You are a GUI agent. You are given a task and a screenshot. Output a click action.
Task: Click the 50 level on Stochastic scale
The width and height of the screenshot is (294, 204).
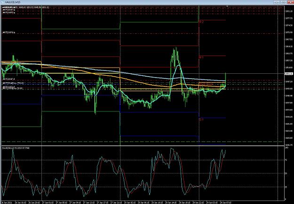click(x=286, y=173)
